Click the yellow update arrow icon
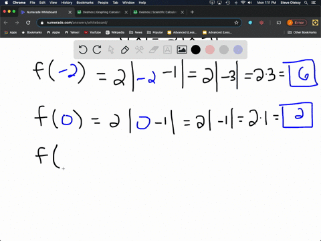Screen dimensions: 321x241 315,23
